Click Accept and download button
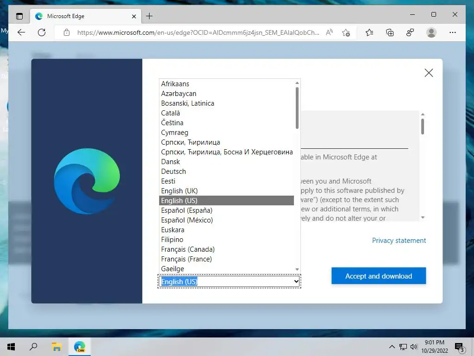The height and width of the screenshot is (356, 474). click(x=379, y=276)
